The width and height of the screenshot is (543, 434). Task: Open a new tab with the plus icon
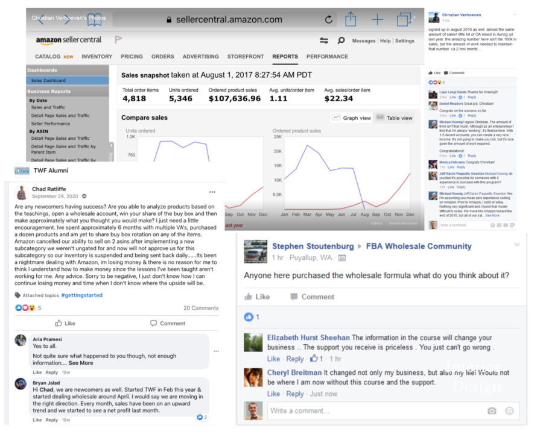pyautogui.click(x=377, y=19)
